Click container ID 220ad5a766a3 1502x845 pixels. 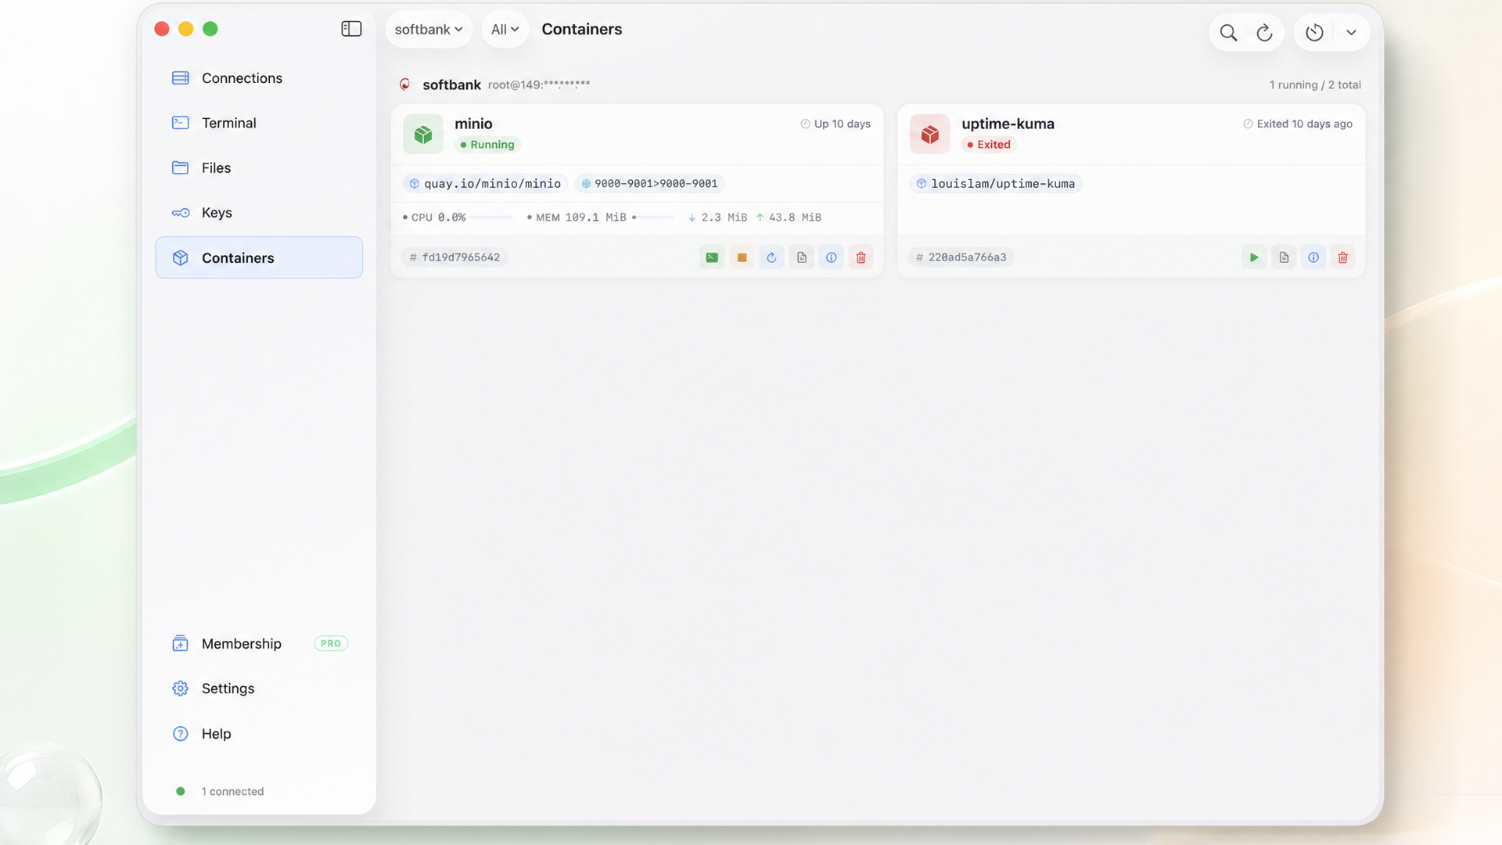(961, 257)
